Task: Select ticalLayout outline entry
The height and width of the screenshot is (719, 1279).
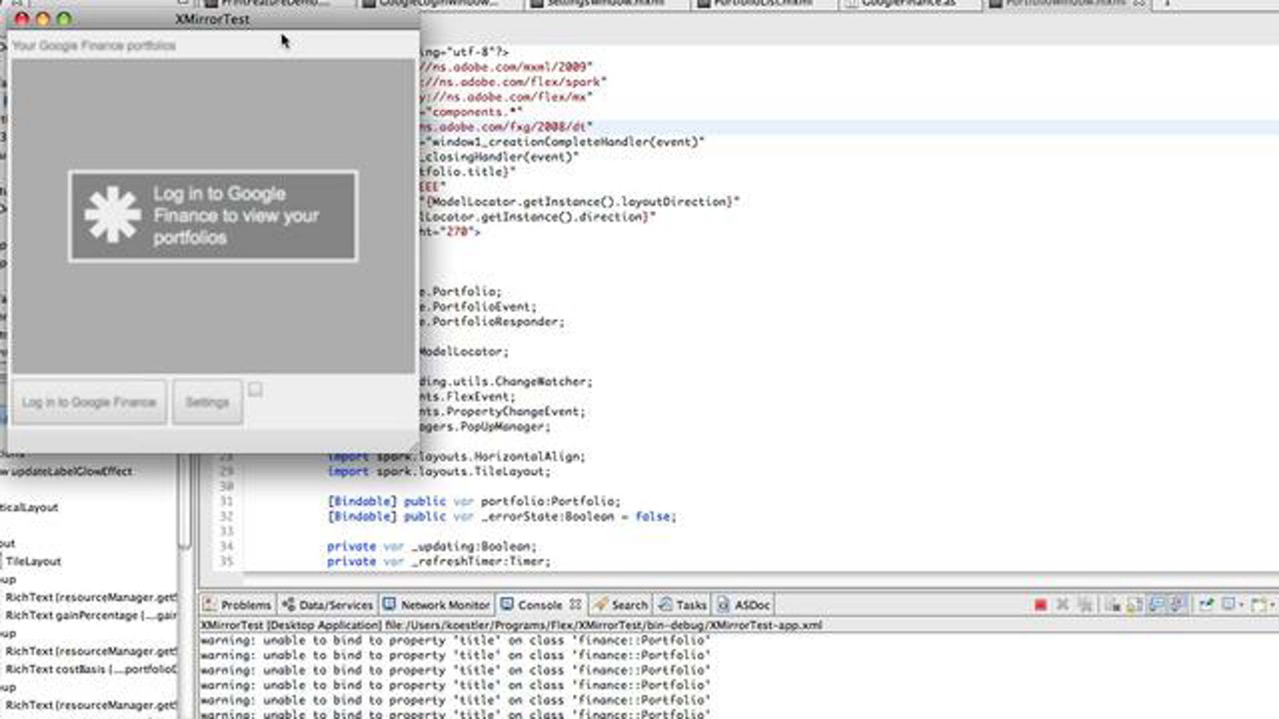Action: click(x=29, y=507)
